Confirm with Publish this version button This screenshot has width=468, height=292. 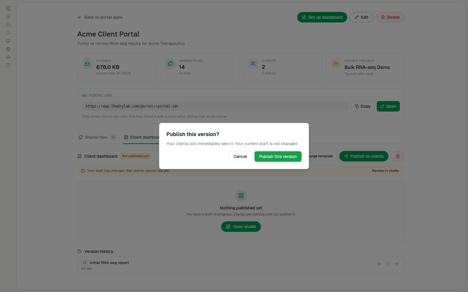click(x=278, y=157)
